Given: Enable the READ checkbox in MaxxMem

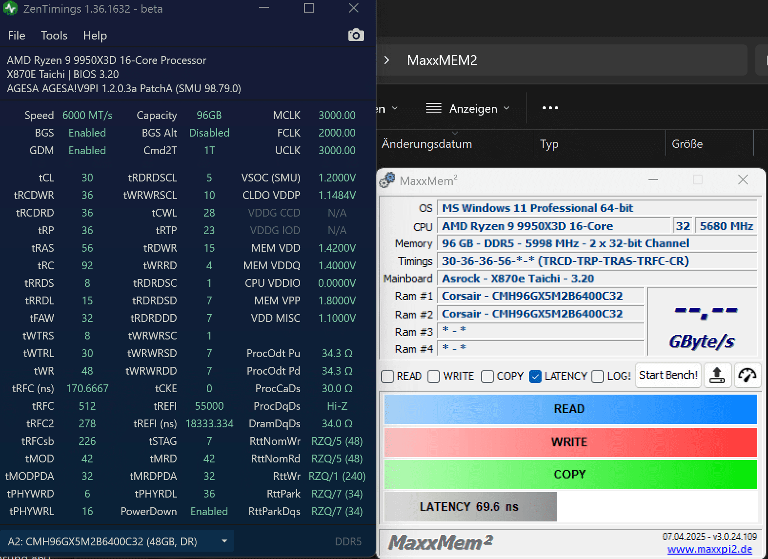Looking at the screenshot, I should click(x=388, y=377).
